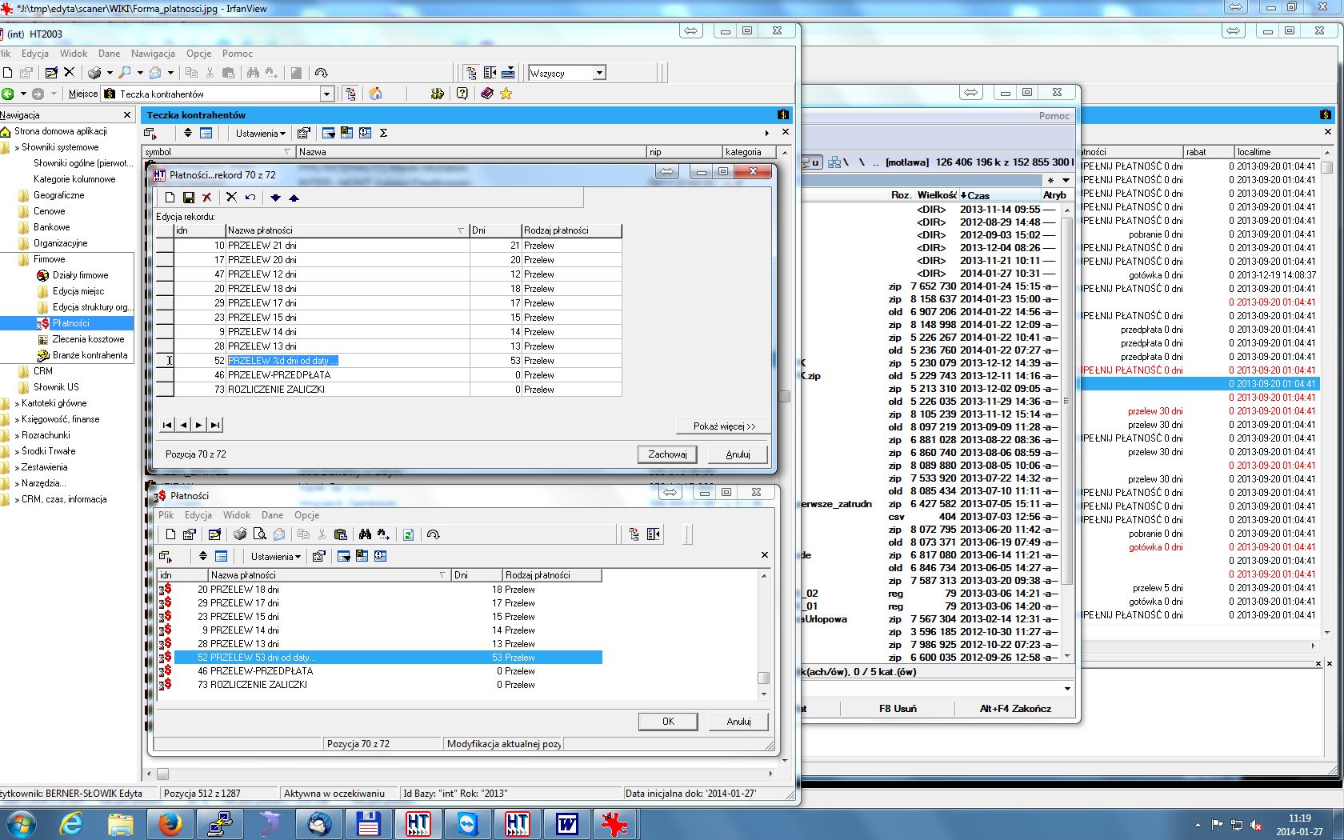
Task: Go to last record navigation button
Action: [x=215, y=426]
